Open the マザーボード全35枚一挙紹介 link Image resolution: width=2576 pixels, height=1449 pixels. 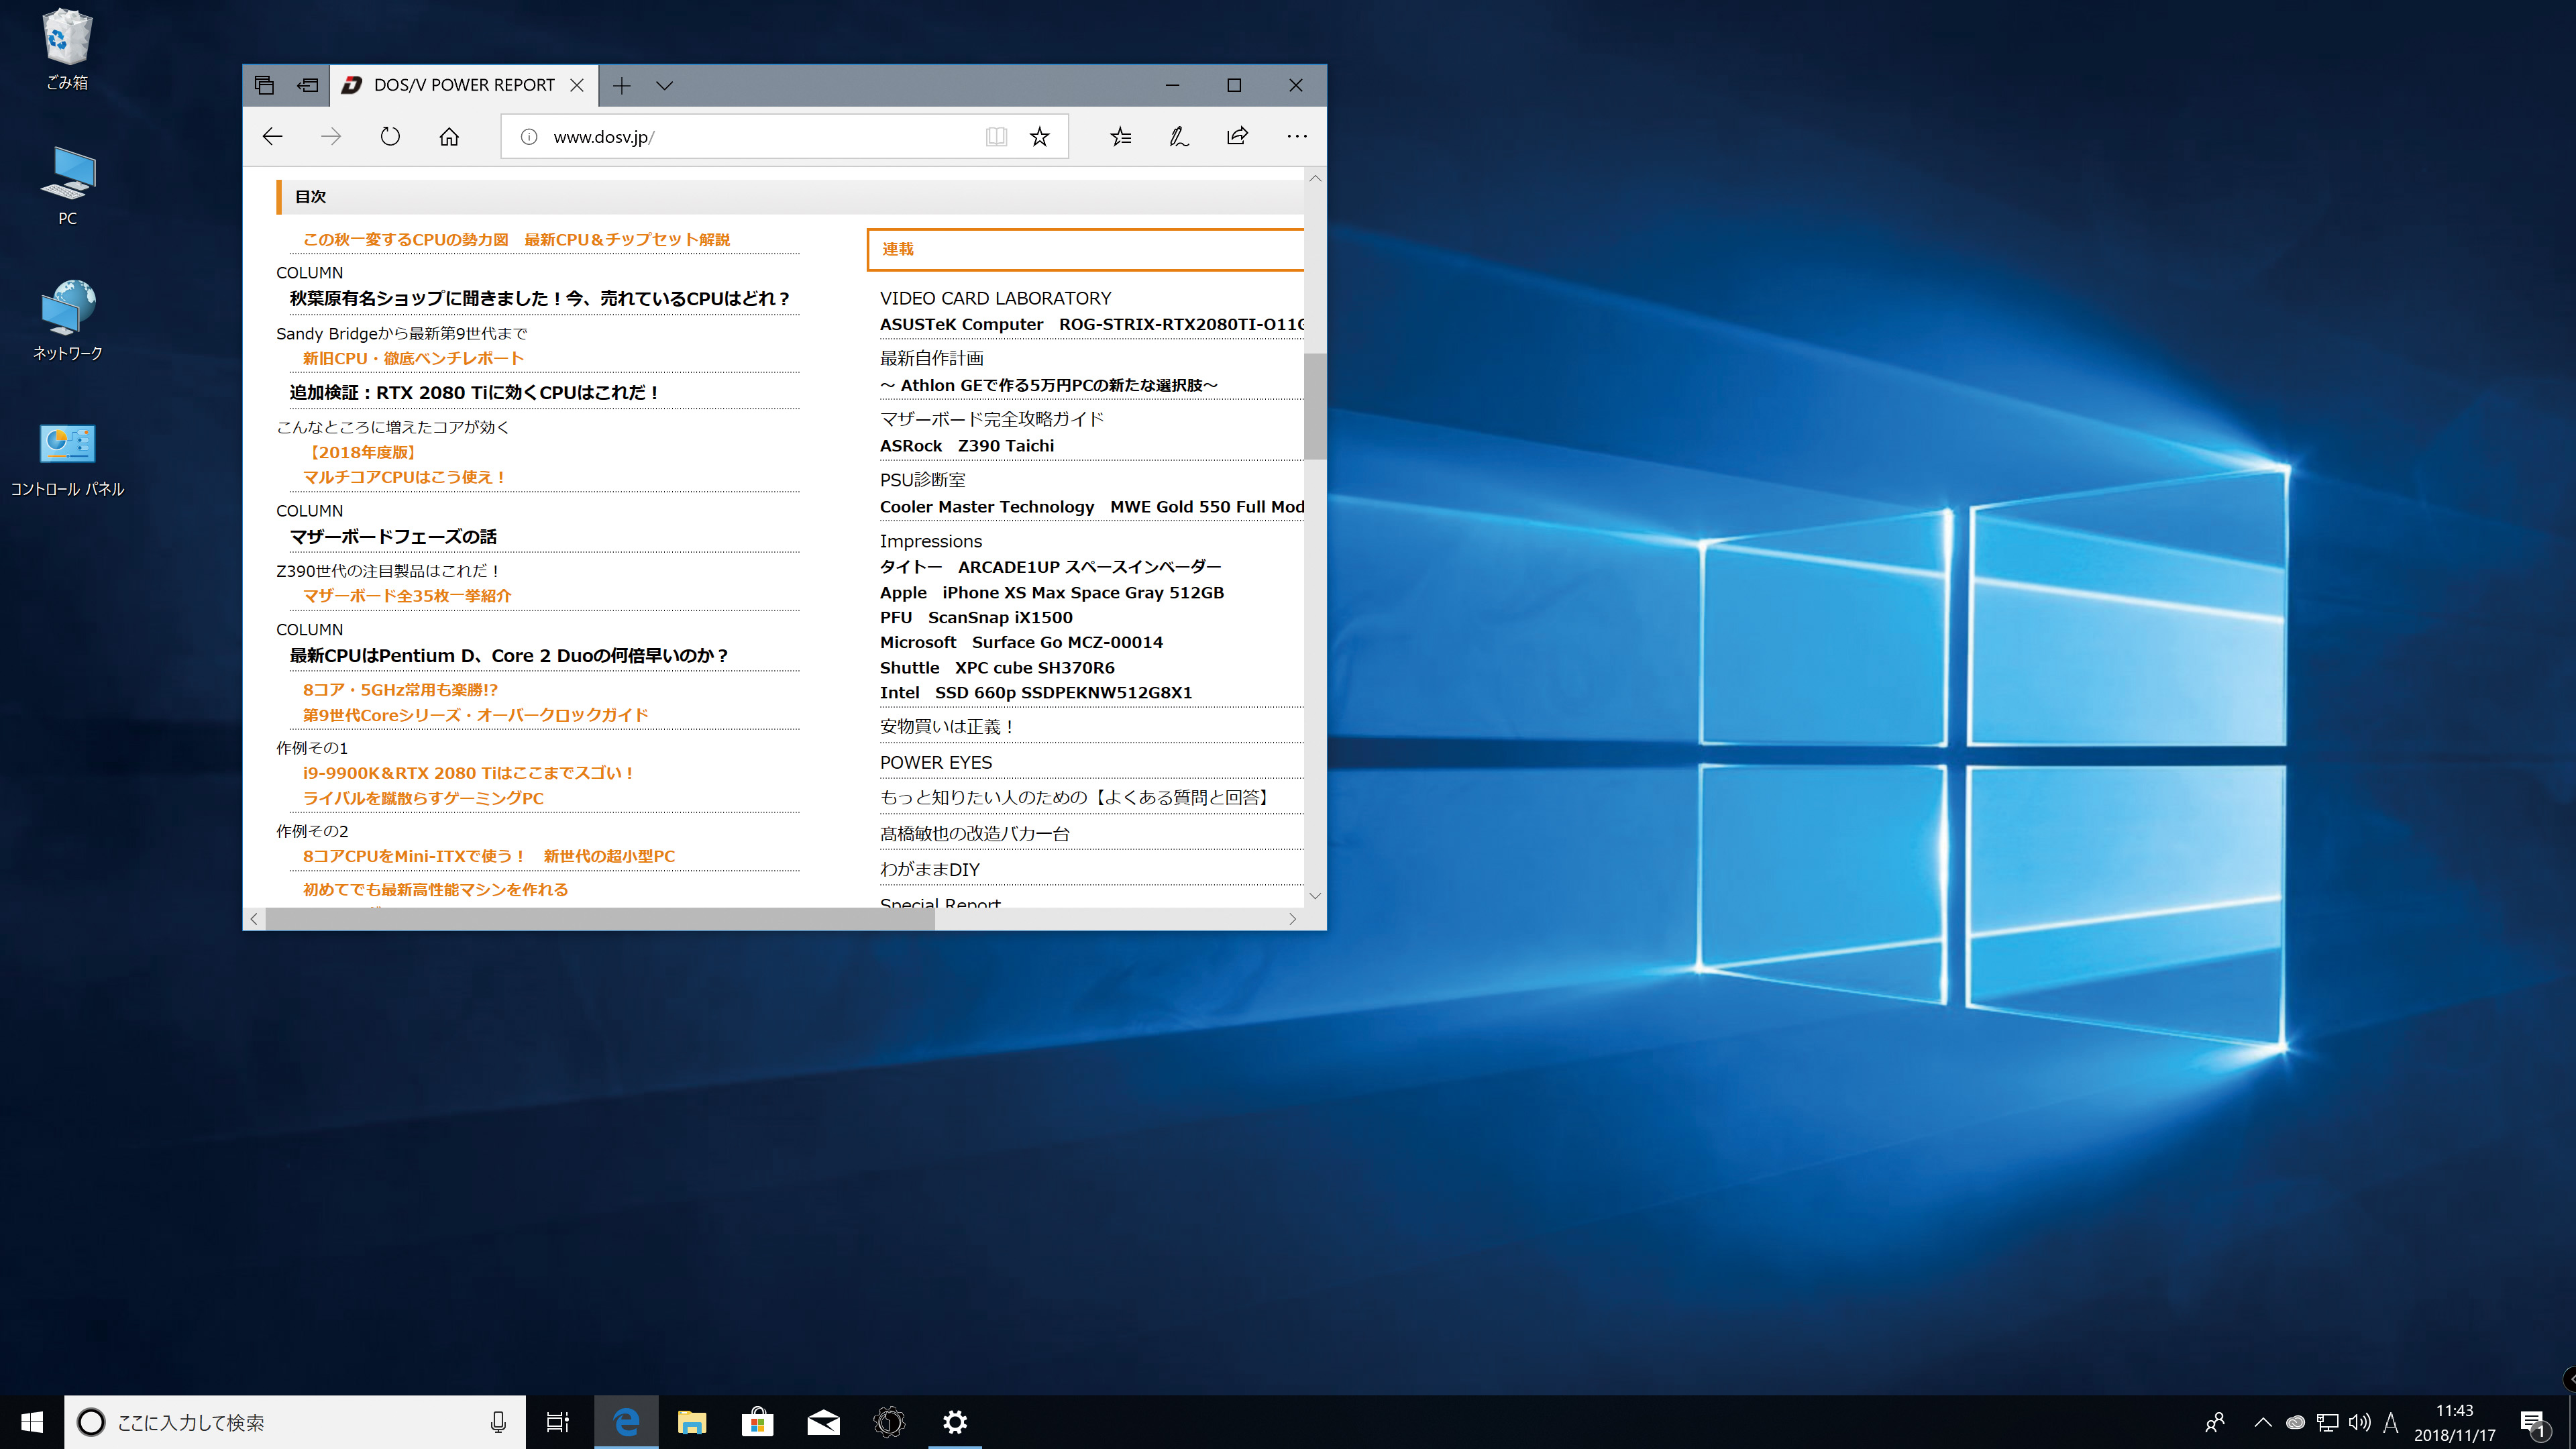pos(407,596)
